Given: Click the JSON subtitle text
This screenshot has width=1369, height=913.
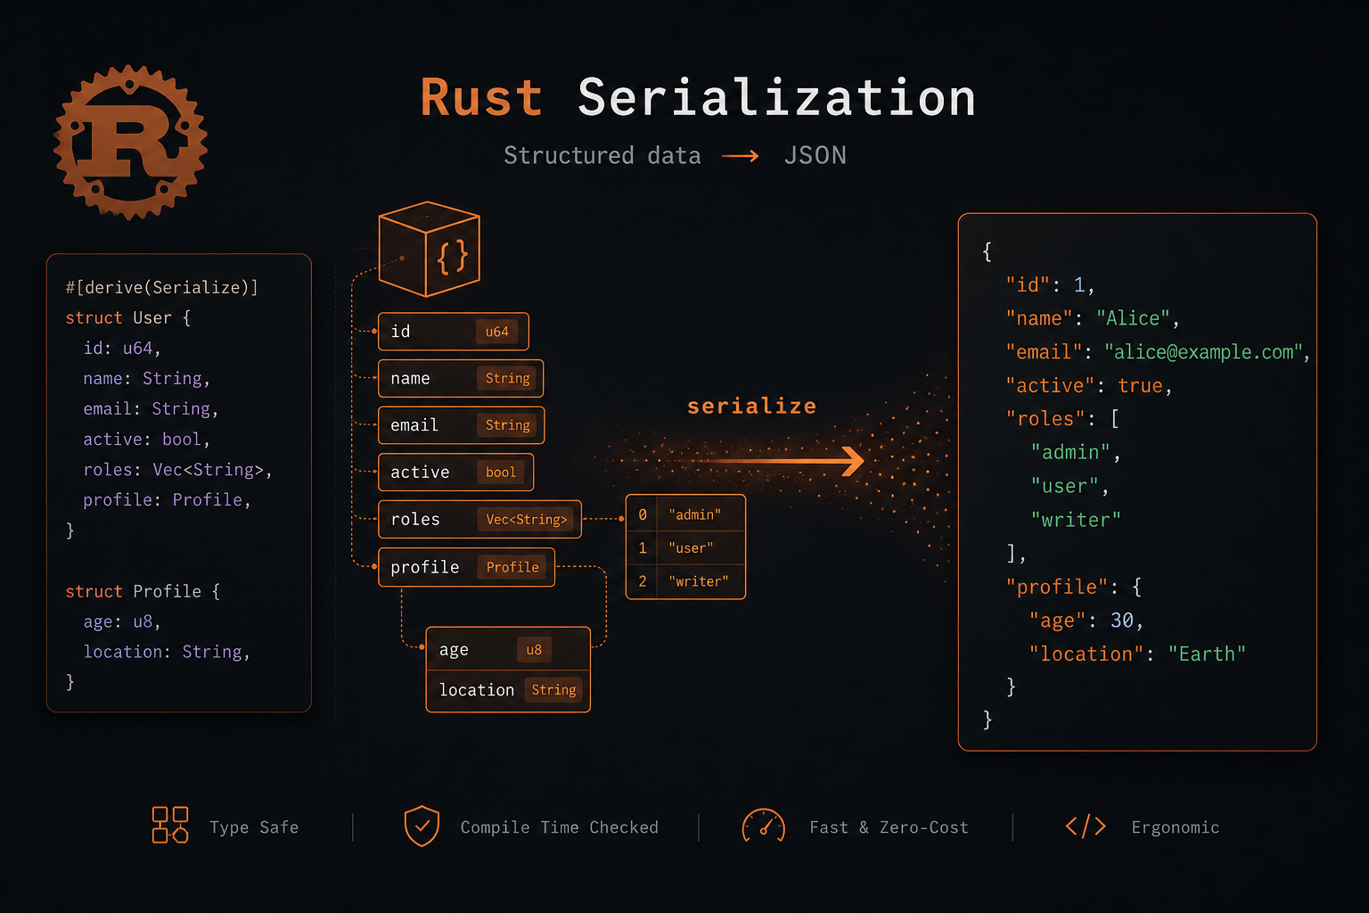Looking at the screenshot, I should (816, 155).
